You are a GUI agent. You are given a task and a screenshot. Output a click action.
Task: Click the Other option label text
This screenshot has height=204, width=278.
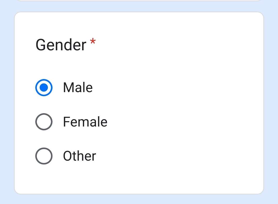[x=79, y=156]
